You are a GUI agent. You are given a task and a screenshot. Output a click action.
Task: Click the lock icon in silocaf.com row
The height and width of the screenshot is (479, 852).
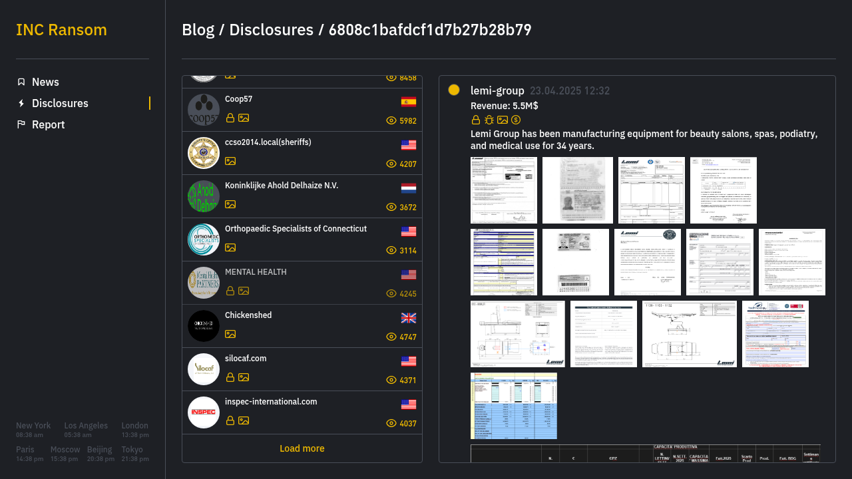(230, 377)
